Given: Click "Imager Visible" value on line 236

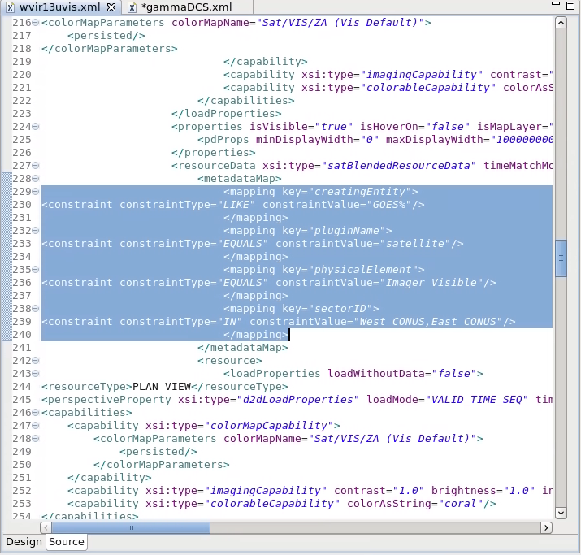Looking at the screenshot, I should (431, 282).
